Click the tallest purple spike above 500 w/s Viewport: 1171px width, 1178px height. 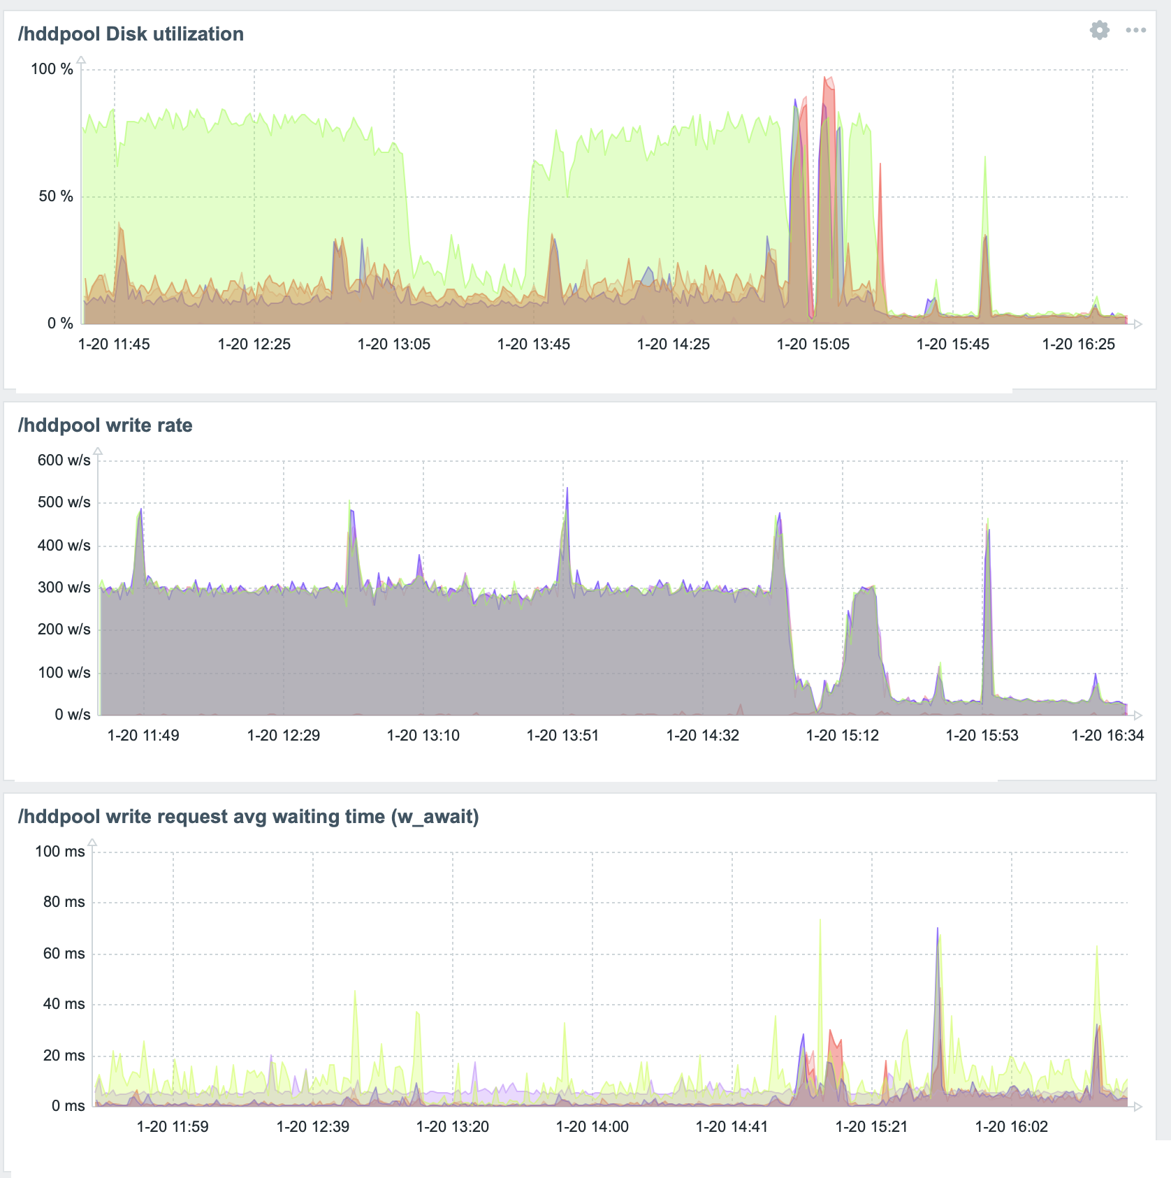coord(567,490)
